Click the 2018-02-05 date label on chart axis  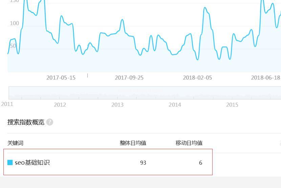coord(197,78)
